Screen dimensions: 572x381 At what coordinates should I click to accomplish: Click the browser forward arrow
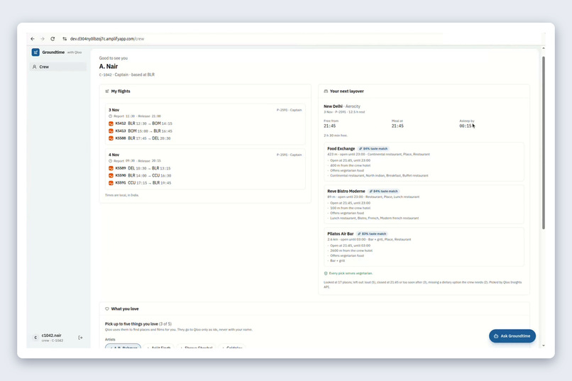point(43,38)
